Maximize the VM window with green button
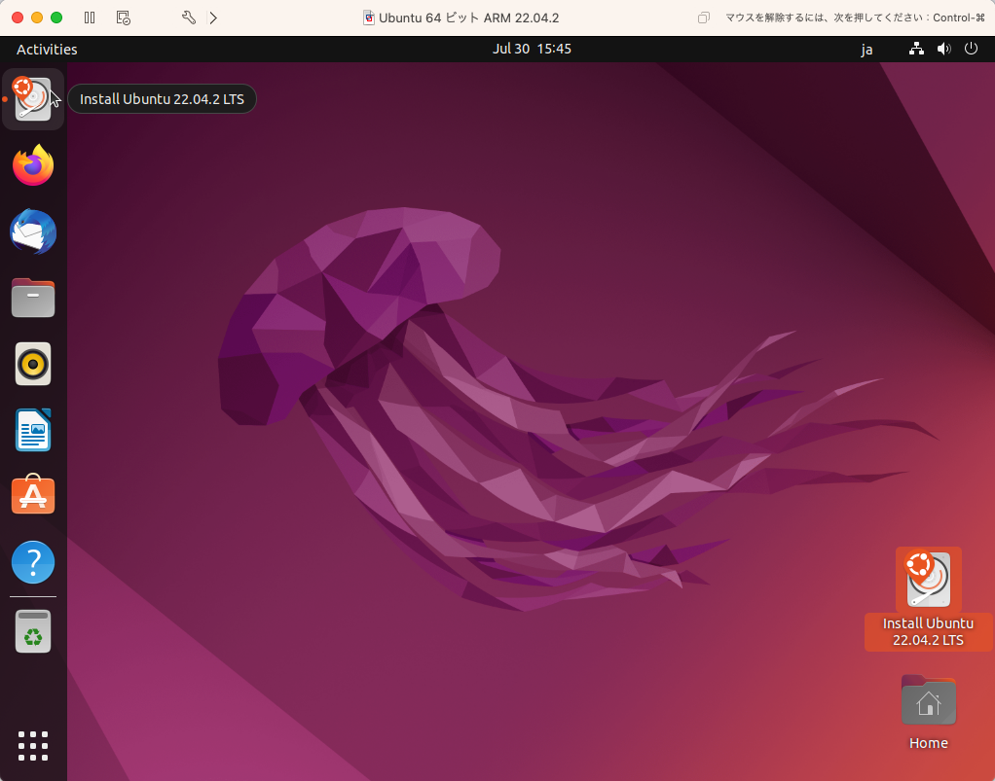 [56, 18]
